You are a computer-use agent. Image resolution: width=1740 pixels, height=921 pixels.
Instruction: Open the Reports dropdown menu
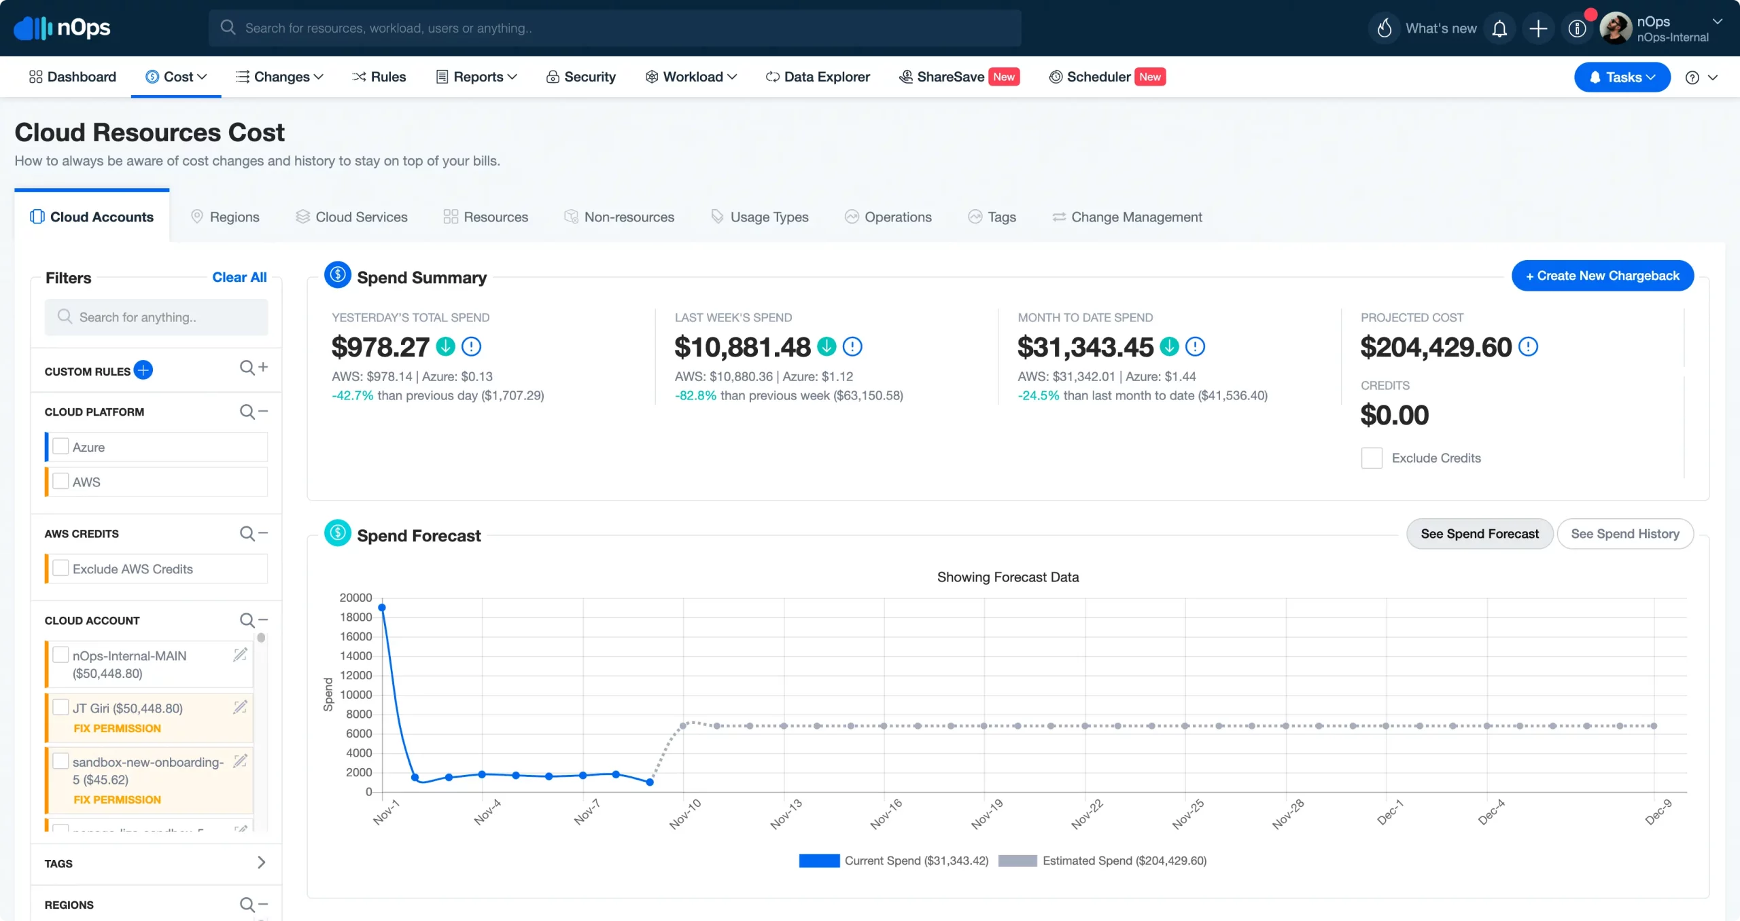[476, 77]
